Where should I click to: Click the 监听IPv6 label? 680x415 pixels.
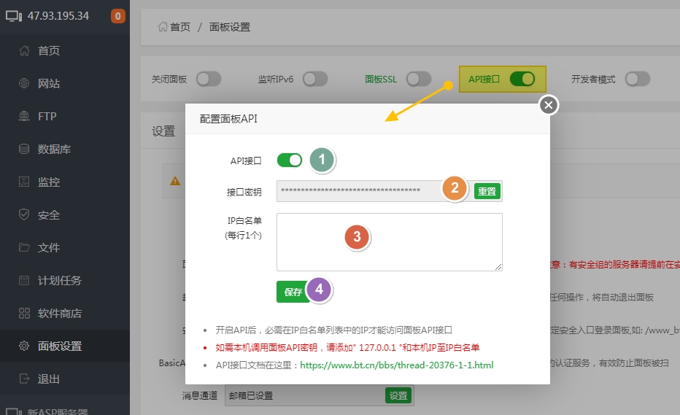click(x=275, y=79)
